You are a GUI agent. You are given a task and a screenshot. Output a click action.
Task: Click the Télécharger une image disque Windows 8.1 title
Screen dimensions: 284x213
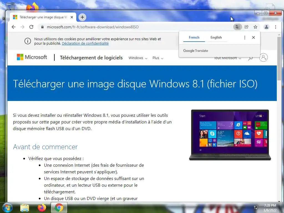135,84
